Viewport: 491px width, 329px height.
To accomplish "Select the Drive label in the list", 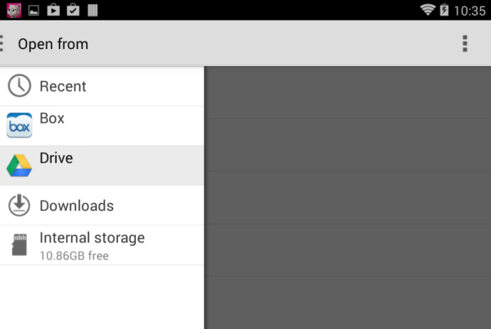I will pyautogui.click(x=56, y=158).
